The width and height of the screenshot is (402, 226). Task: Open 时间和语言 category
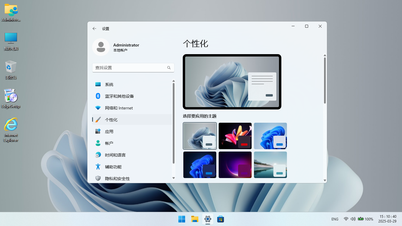(x=132, y=155)
